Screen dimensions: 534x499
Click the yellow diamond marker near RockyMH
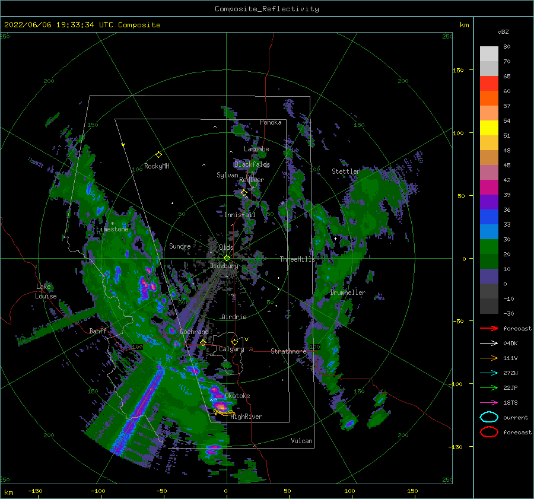[158, 155]
